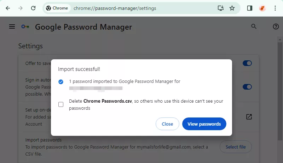Open the side panel icon
This screenshot has height=163, width=283.
(250, 8)
